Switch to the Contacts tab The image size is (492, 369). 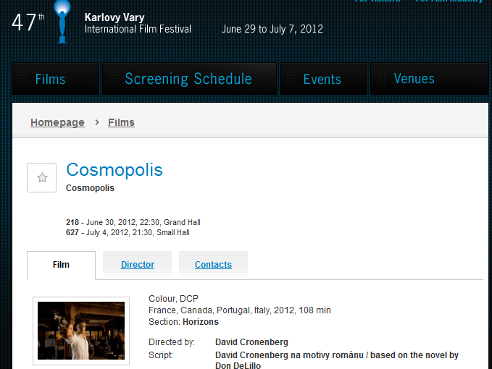click(x=213, y=265)
